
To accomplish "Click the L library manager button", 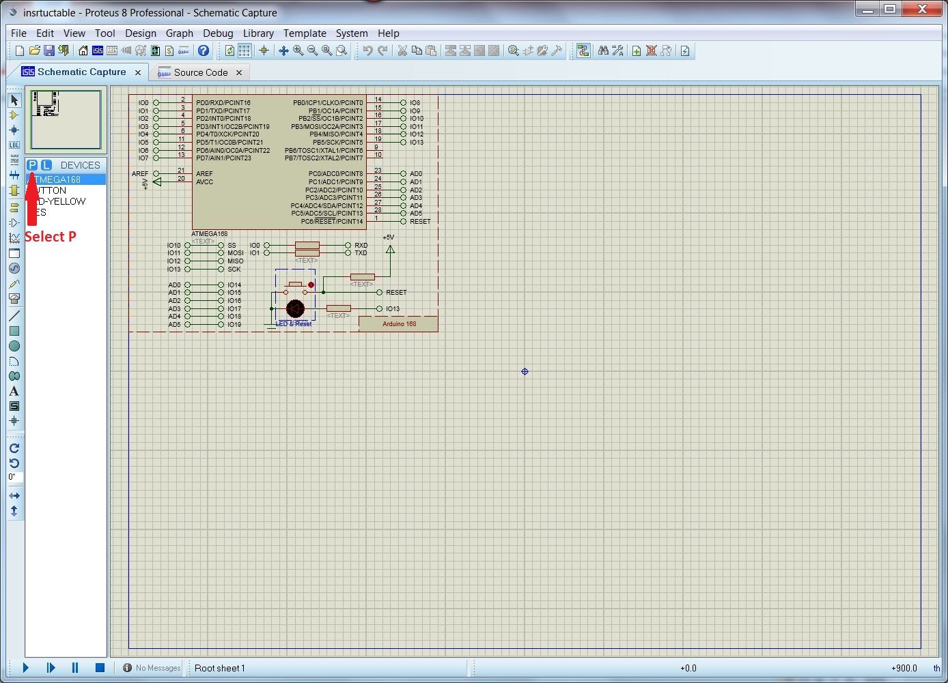I will tap(46, 165).
